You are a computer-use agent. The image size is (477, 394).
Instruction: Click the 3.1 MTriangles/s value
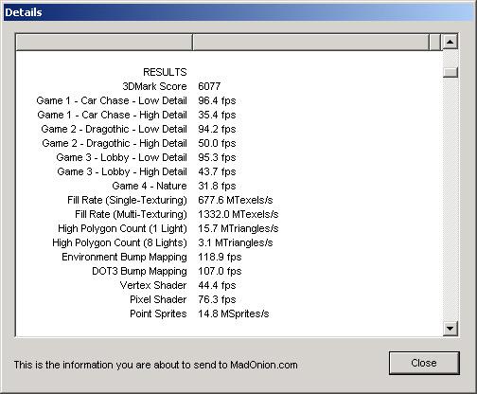[x=236, y=242]
